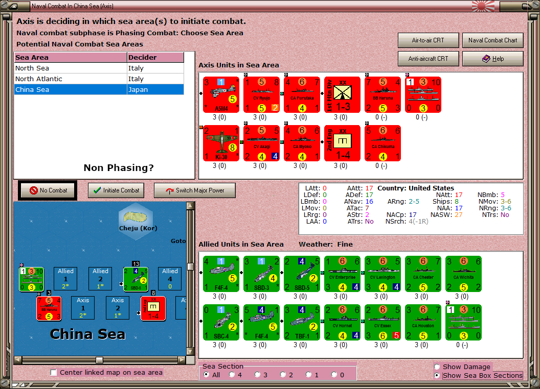Click the CA Houston cruiser counter
This screenshot has height=389, width=540.
coord(423,322)
